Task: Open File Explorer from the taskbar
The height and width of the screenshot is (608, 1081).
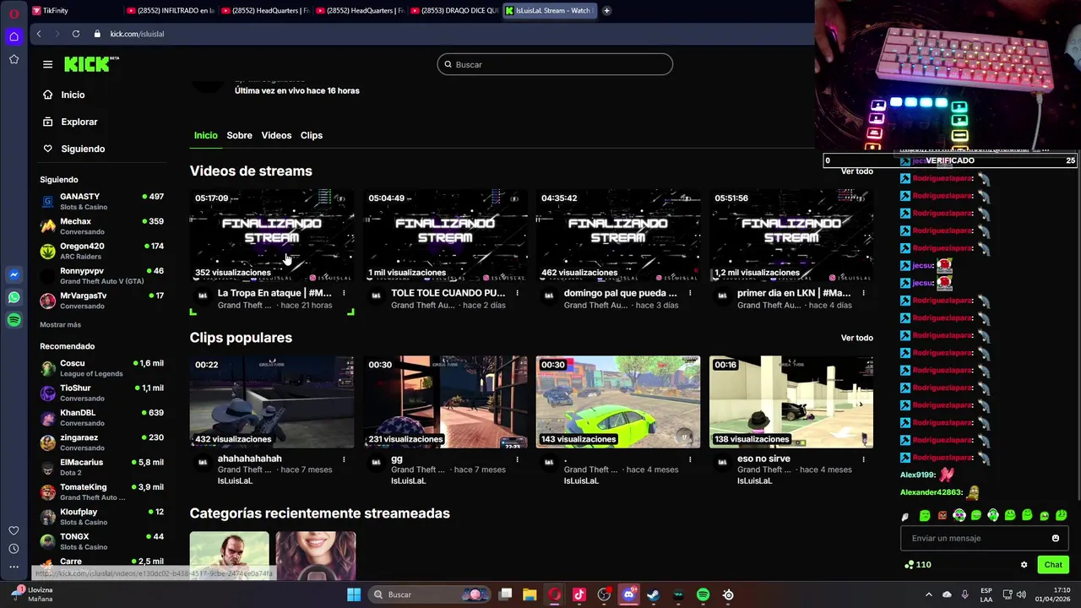Action: click(530, 594)
